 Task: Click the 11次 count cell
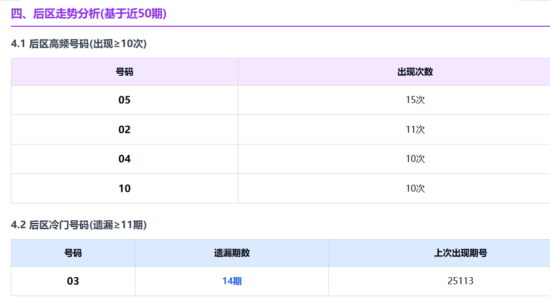(415, 130)
